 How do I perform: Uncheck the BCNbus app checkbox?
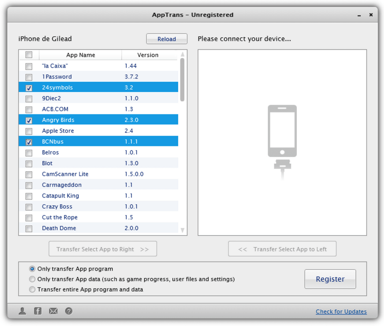[29, 142]
